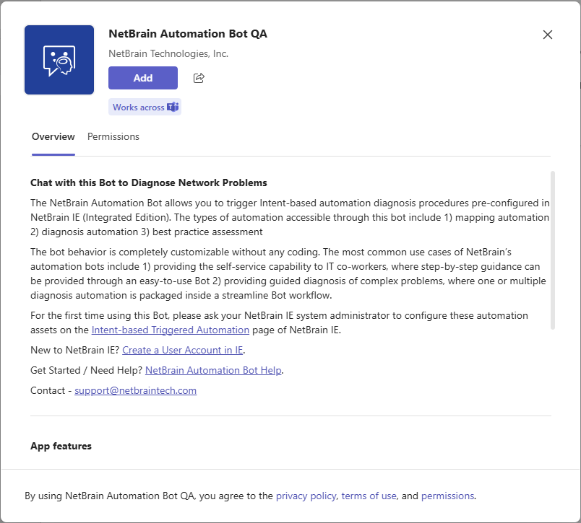Viewport: 581px width, 523px height.
Task: Click the Chat with this Bot heading
Action: [x=149, y=183]
